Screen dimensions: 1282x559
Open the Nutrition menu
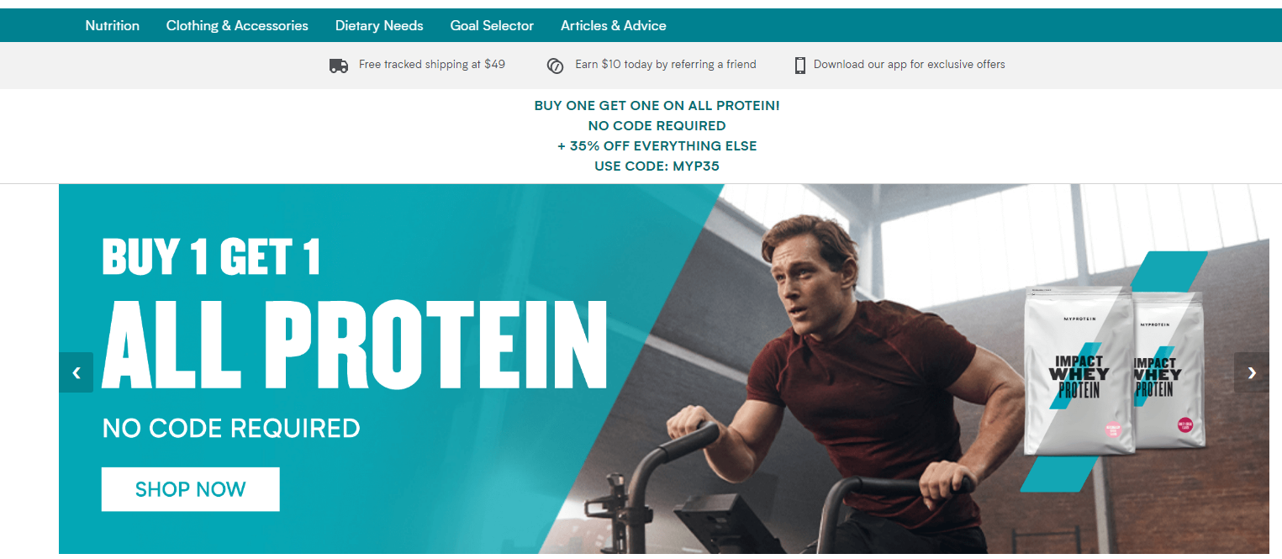point(113,25)
